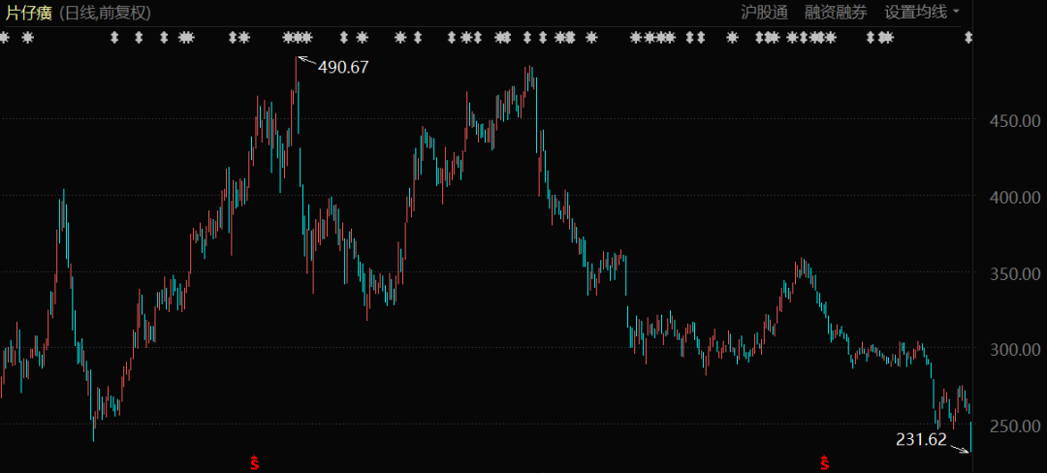
Task: Click the second event marker from the left
Action: pyautogui.click(x=27, y=38)
